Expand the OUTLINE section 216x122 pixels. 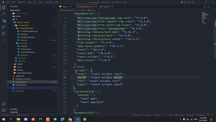coord(13,109)
